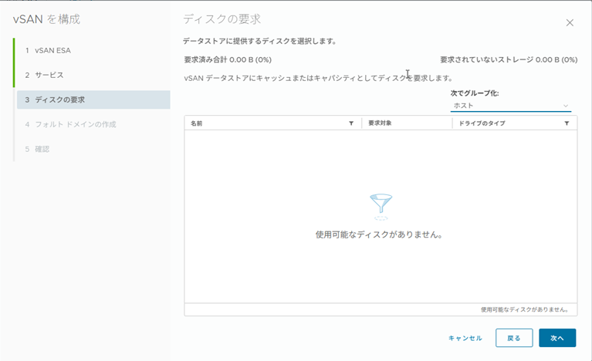
Task: Click divider between 名前 and 要求対象 columns
Action: pyautogui.click(x=361, y=123)
